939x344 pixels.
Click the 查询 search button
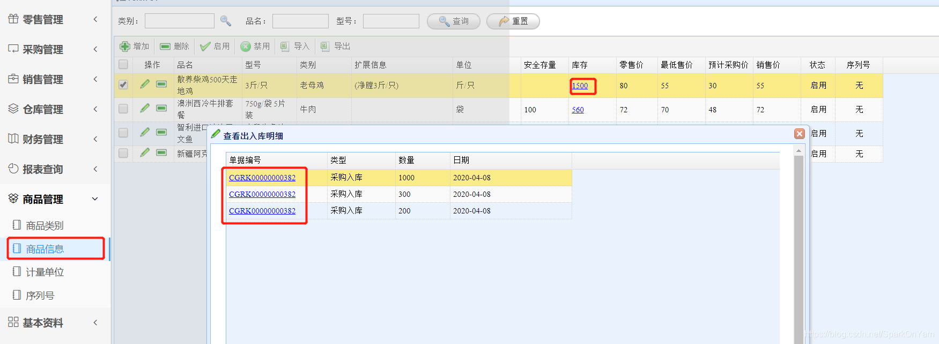pos(454,21)
